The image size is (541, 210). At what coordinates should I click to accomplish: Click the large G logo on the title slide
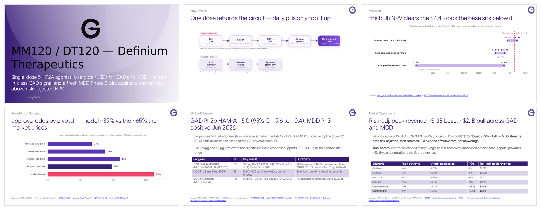tap(91, 29)
